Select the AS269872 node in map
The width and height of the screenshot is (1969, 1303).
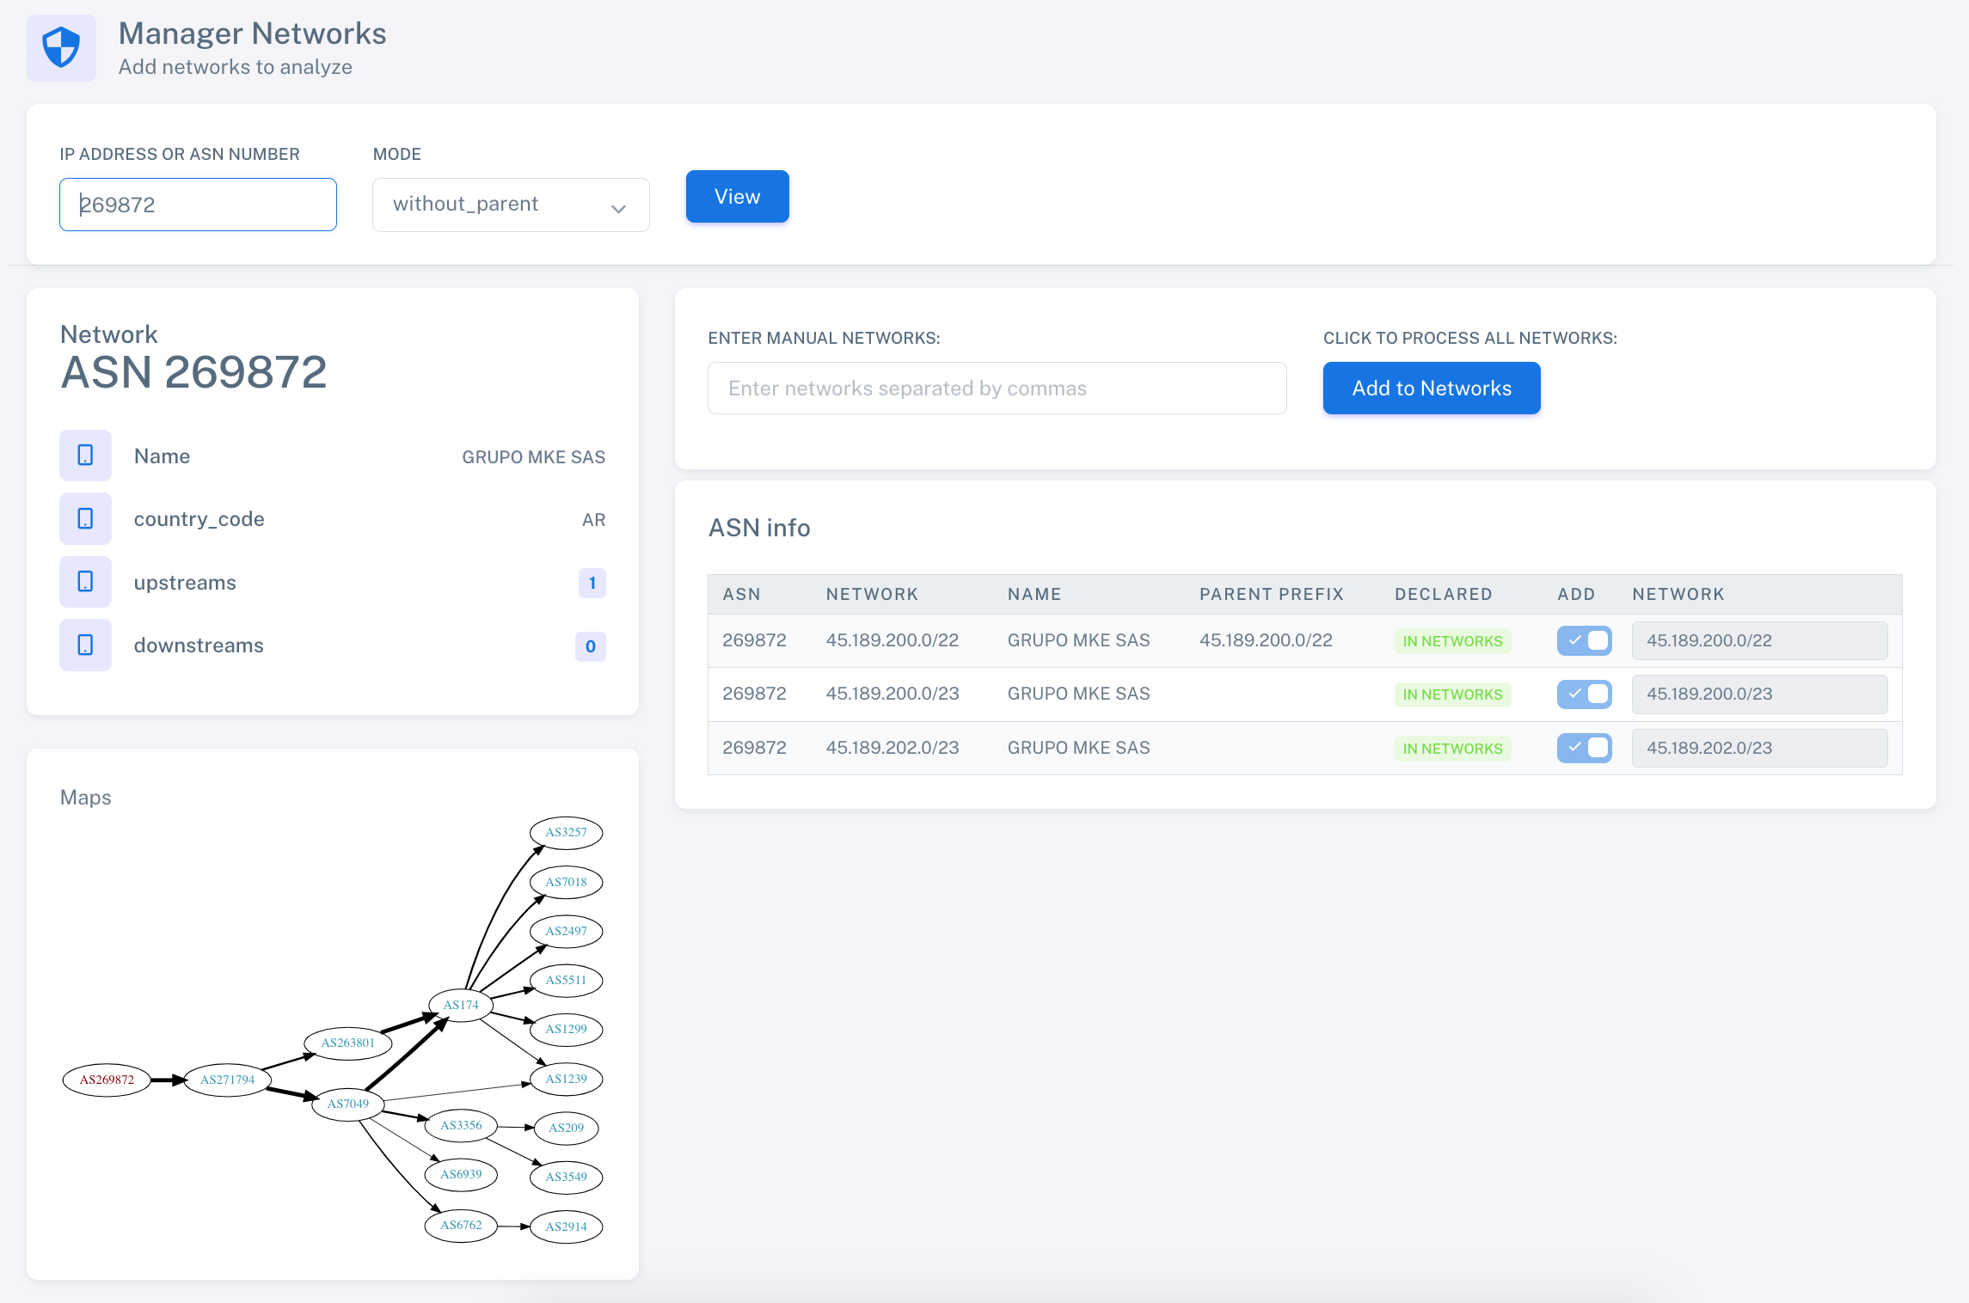107,1080
